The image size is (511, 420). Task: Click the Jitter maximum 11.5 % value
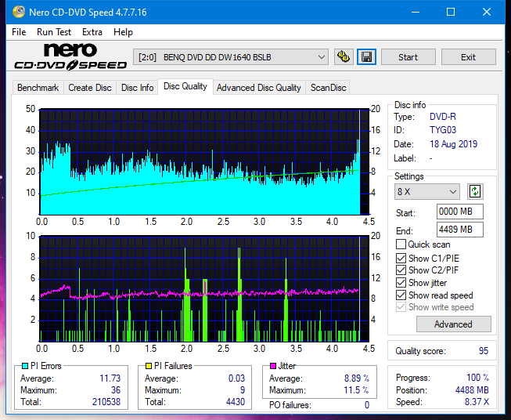[x=356, y=390]
